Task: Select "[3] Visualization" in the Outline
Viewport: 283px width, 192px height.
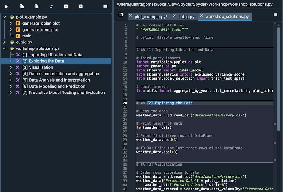Action: pyautogui.click(x=37, y=67)
